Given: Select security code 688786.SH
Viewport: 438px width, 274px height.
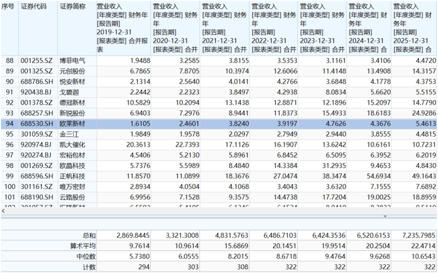Looking at the screenshot, I should click(x=37, y=82).
